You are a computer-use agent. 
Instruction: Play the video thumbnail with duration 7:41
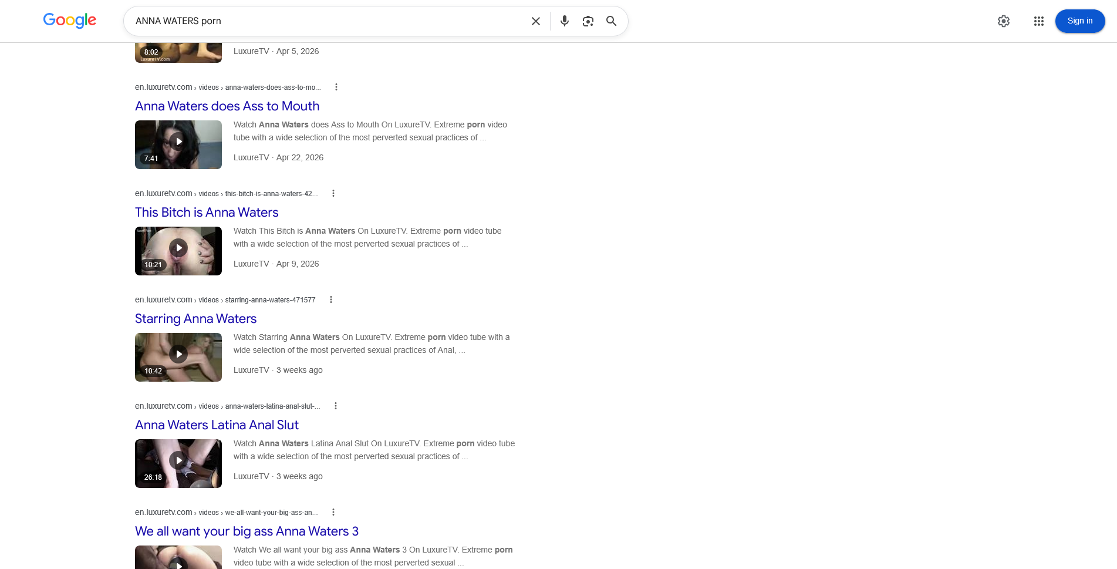coord(178,144)
